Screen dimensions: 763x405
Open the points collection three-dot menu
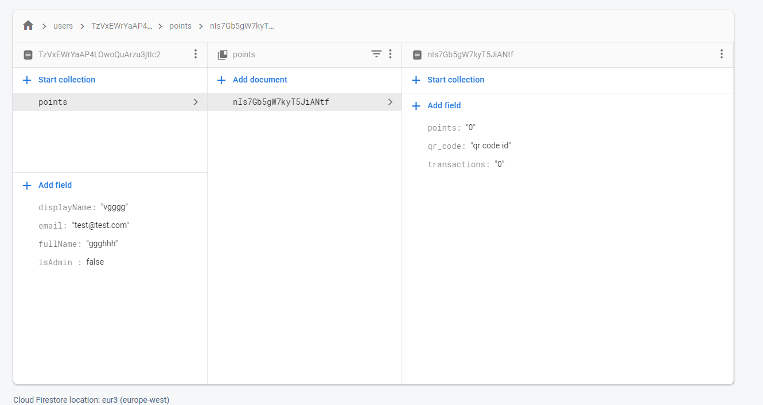[x=390, y=54]
